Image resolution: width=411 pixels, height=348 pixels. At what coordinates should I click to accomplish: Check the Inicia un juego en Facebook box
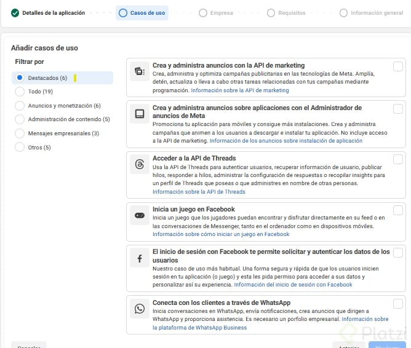coord(398,210)
